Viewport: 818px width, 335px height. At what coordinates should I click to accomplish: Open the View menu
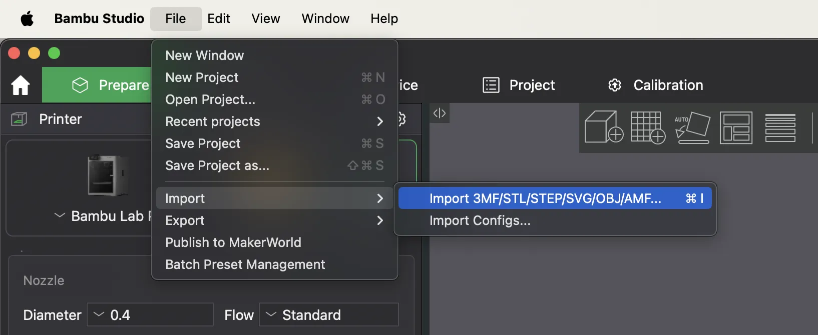[x=266, y=18]
